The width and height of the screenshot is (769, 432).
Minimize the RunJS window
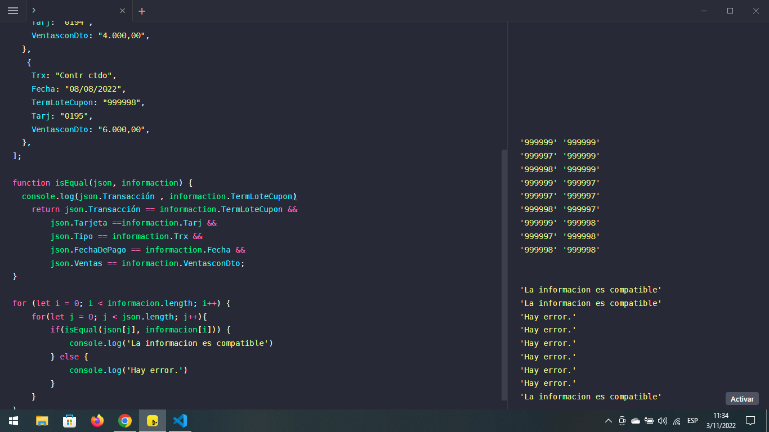pos(704,11)
